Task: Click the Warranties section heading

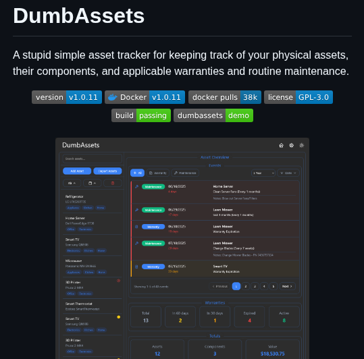Action: tap(215, 302)
